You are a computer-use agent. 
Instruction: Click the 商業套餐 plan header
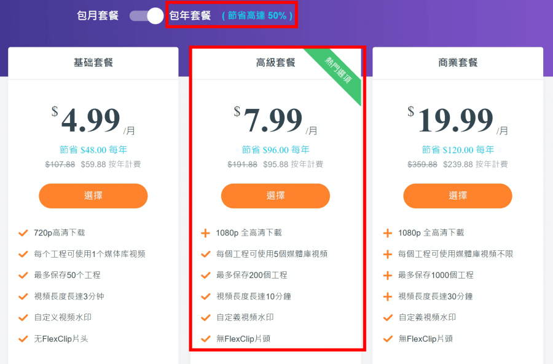pos(458,63)
